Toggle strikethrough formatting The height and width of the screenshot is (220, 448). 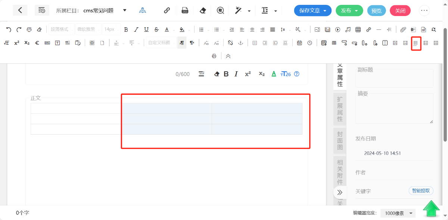[x=156, y=29]
